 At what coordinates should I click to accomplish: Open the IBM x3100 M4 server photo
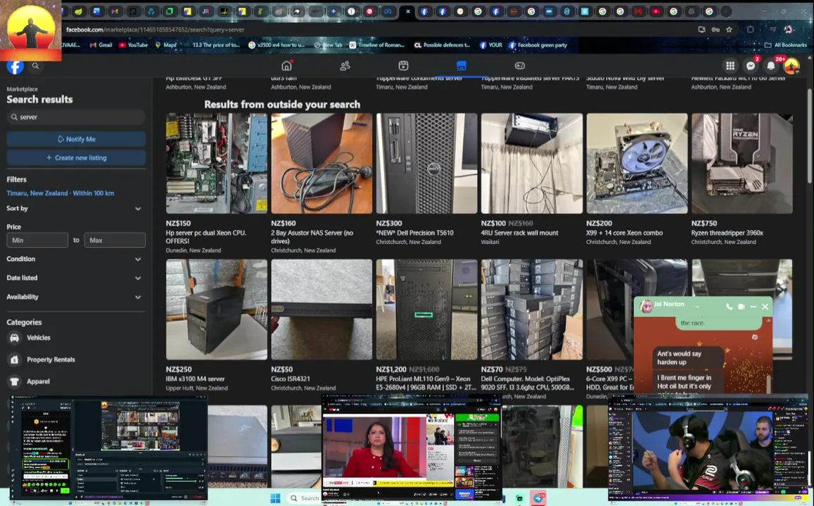(217, 309)
